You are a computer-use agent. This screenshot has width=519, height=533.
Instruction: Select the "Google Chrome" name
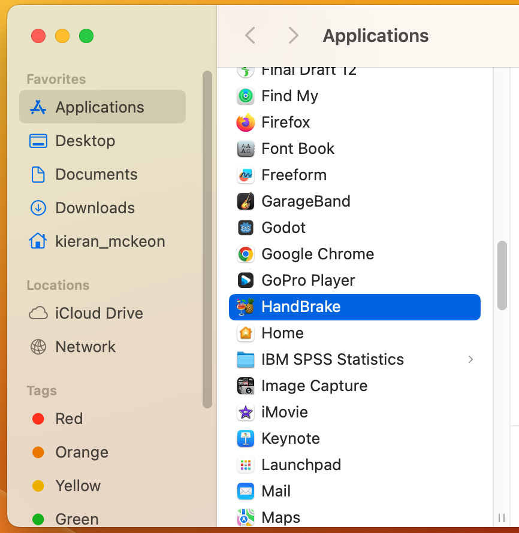click(x=318, y=255)
